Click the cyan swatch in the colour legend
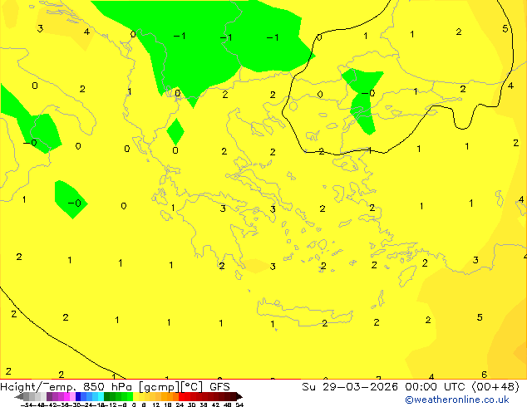This screenshot has width=527, height=407. click(101, 396)
